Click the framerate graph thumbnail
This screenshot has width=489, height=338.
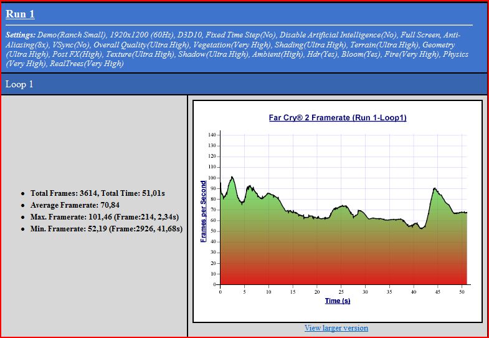tap(338, 211)
